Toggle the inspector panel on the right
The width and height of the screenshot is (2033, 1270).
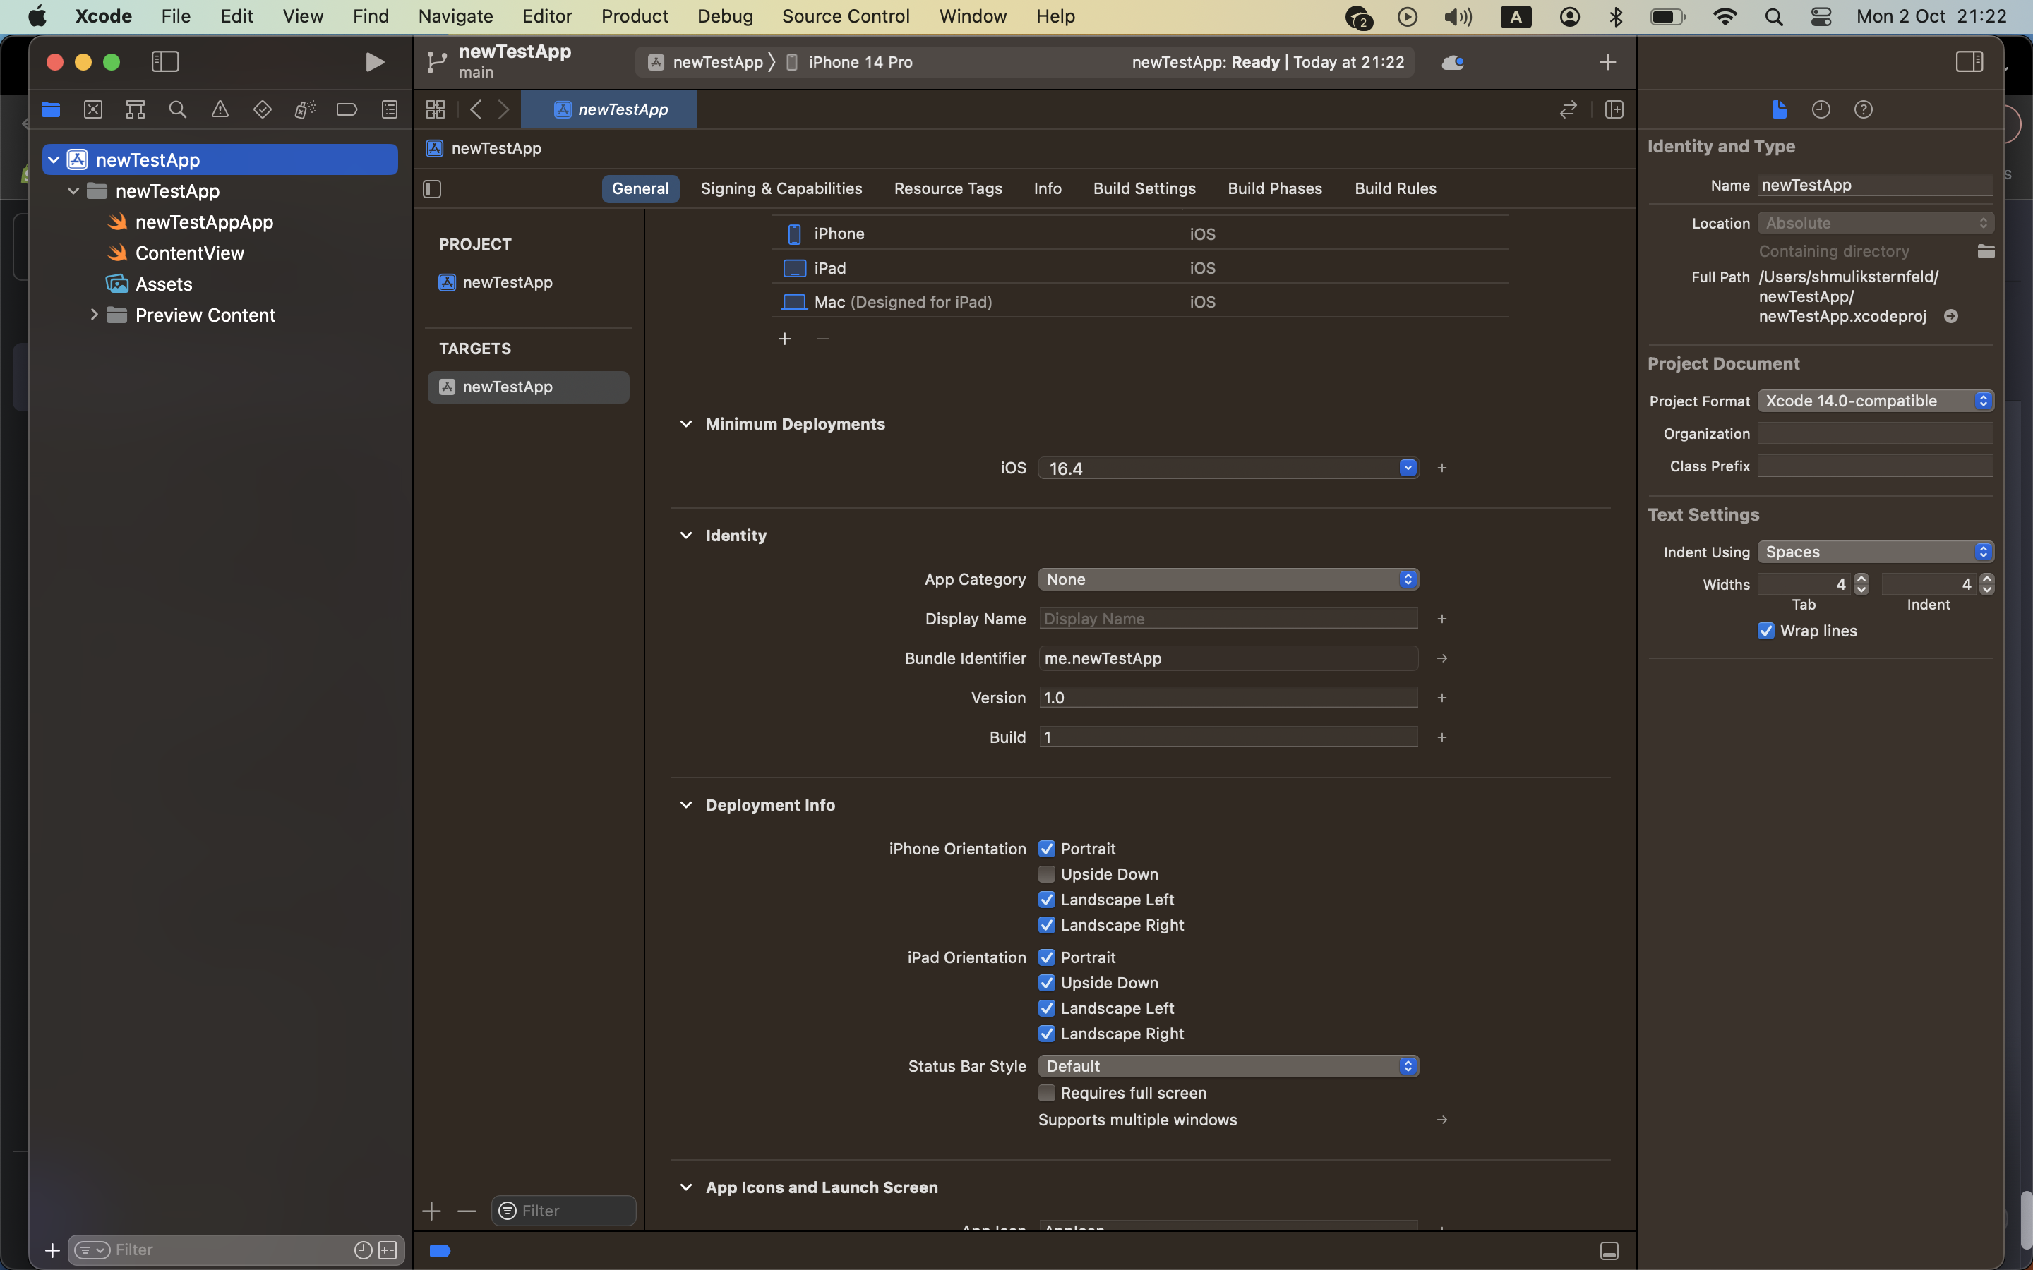click(1969, 61)
